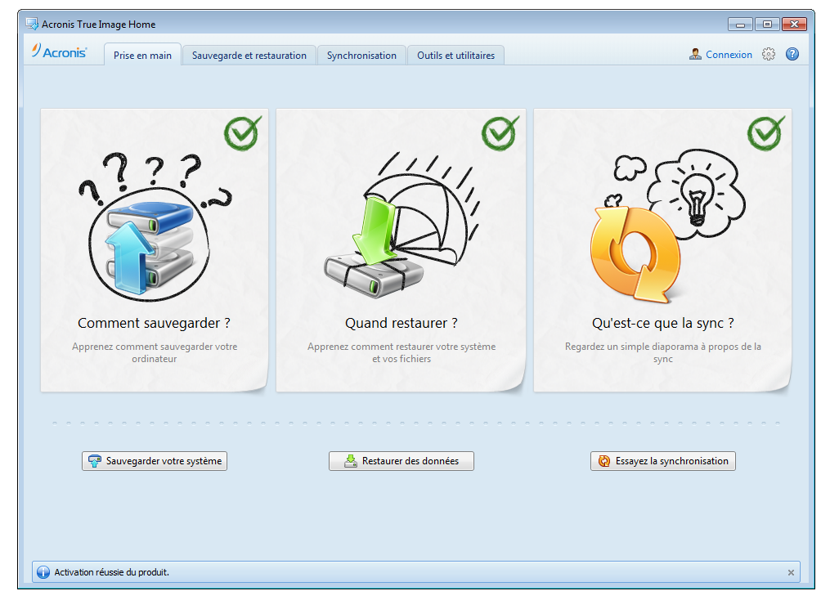Click green checkmark on Quand restaurer card
The image size is (830, 600).
tap(500, 133)
